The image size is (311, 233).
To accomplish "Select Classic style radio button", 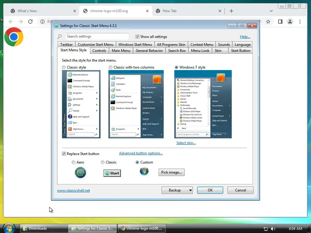I will pos(64,67).
